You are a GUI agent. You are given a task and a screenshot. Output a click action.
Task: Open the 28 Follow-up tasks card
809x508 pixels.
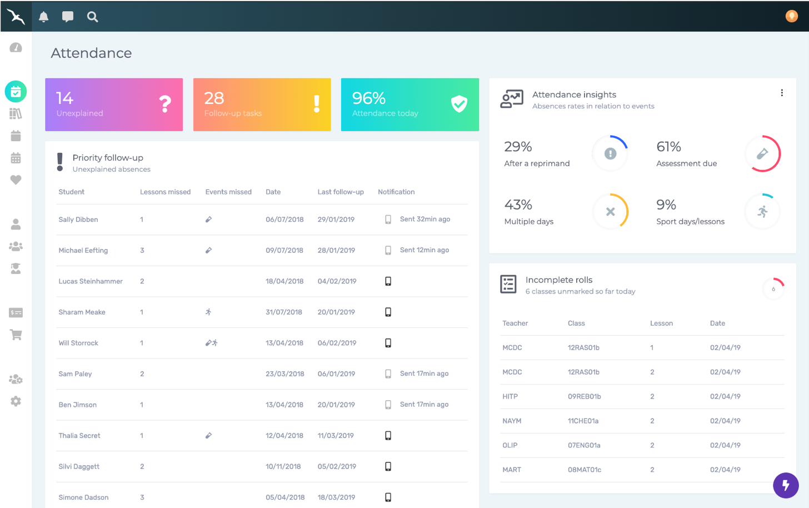[x=262, y=104]
